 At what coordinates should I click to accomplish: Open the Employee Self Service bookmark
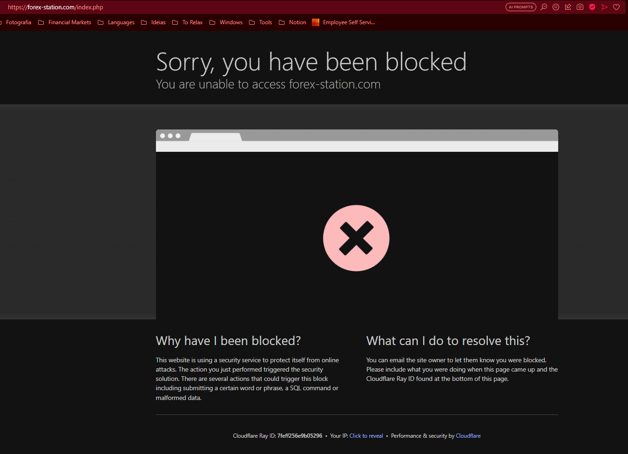tap(344, 22)
